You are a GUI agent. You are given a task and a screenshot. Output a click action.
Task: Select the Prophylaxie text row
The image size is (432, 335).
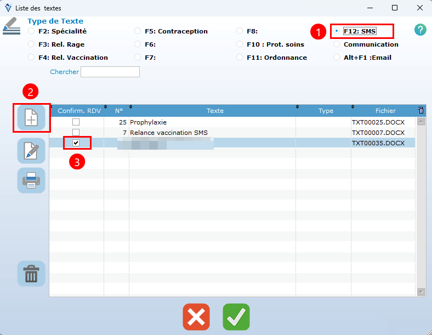click(x=232, y=122)
